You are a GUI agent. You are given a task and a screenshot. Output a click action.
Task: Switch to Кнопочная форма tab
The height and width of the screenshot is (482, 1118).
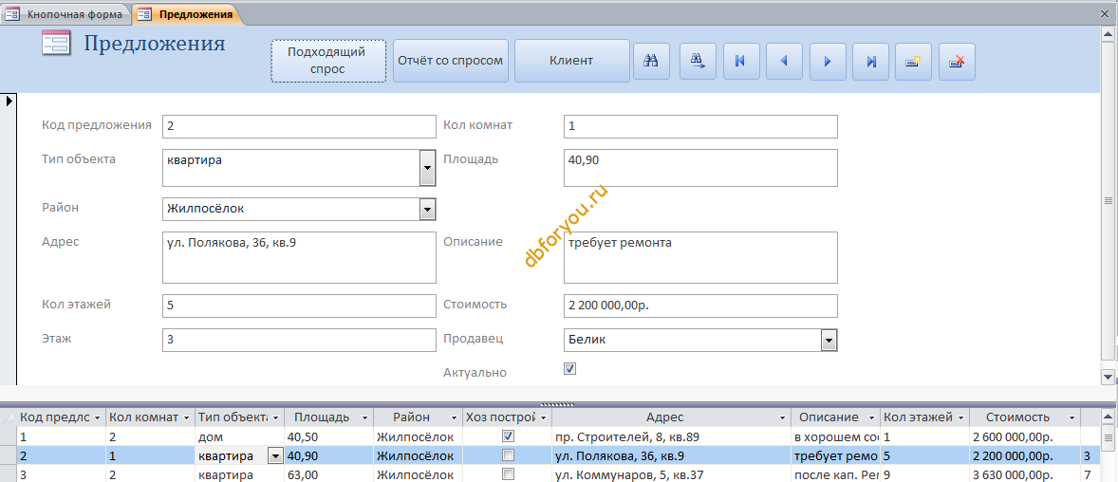coord(66,13)
